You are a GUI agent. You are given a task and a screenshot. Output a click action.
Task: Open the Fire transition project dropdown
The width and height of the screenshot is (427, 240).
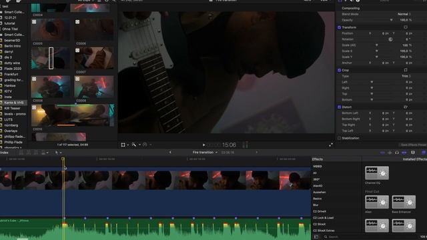point(205,153)
